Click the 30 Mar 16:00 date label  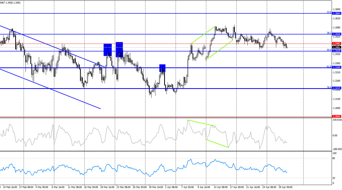156,187
